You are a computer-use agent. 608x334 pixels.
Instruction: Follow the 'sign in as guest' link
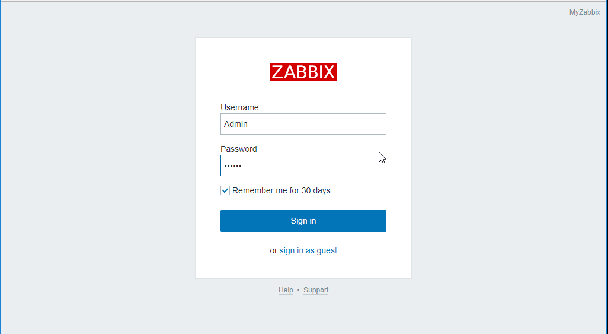point(308,250)
